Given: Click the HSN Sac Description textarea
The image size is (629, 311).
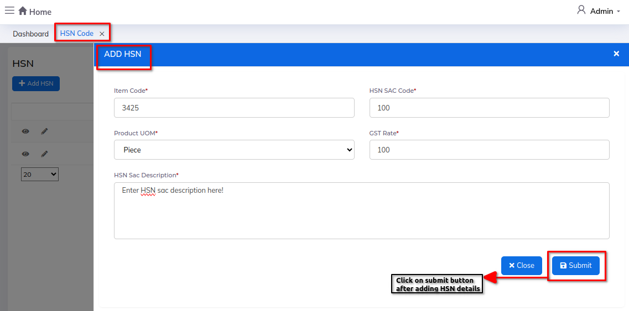Looking at the screenshot, I should [x=362, y=211].
